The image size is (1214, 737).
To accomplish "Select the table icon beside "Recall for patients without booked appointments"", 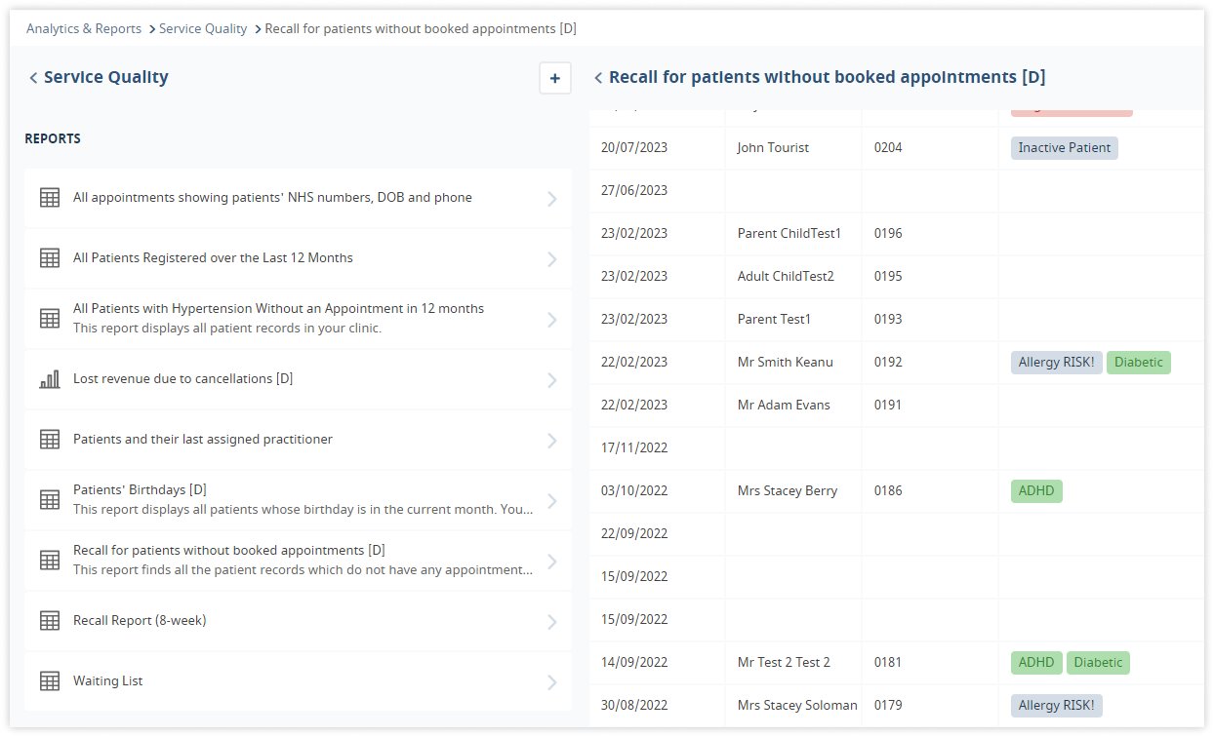I will coord(50,560).
